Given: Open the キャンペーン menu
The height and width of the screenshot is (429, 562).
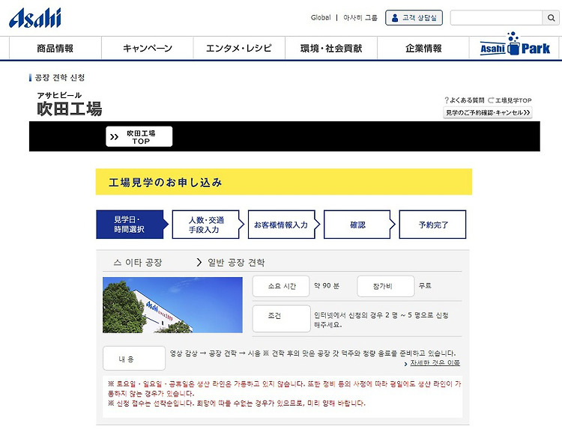Looking at the screenshot, I should (x=148, y=48).
